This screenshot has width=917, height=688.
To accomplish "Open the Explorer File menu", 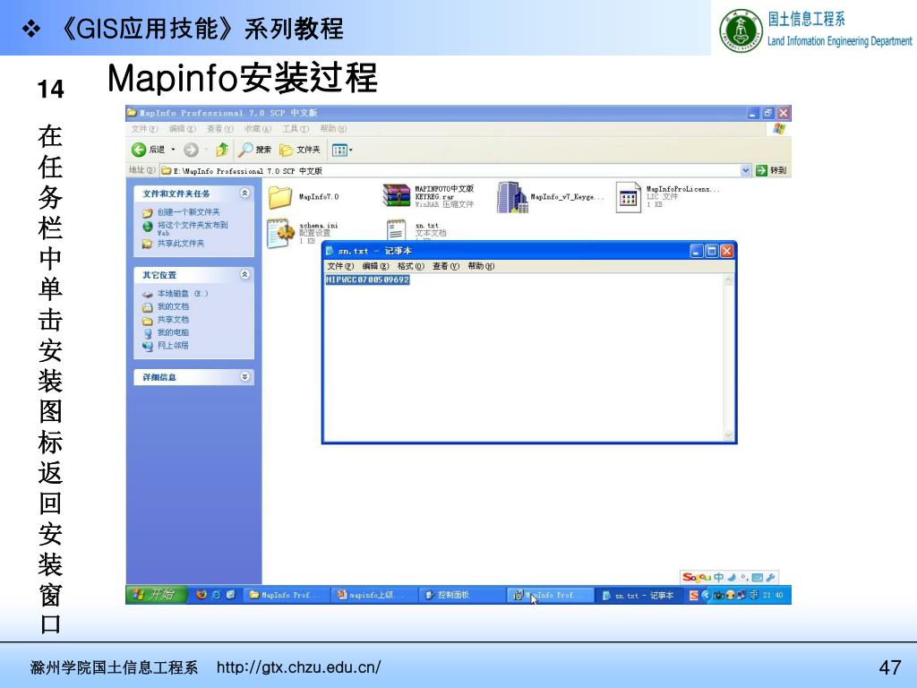I will pyautogui.click(x=144, y=129).
